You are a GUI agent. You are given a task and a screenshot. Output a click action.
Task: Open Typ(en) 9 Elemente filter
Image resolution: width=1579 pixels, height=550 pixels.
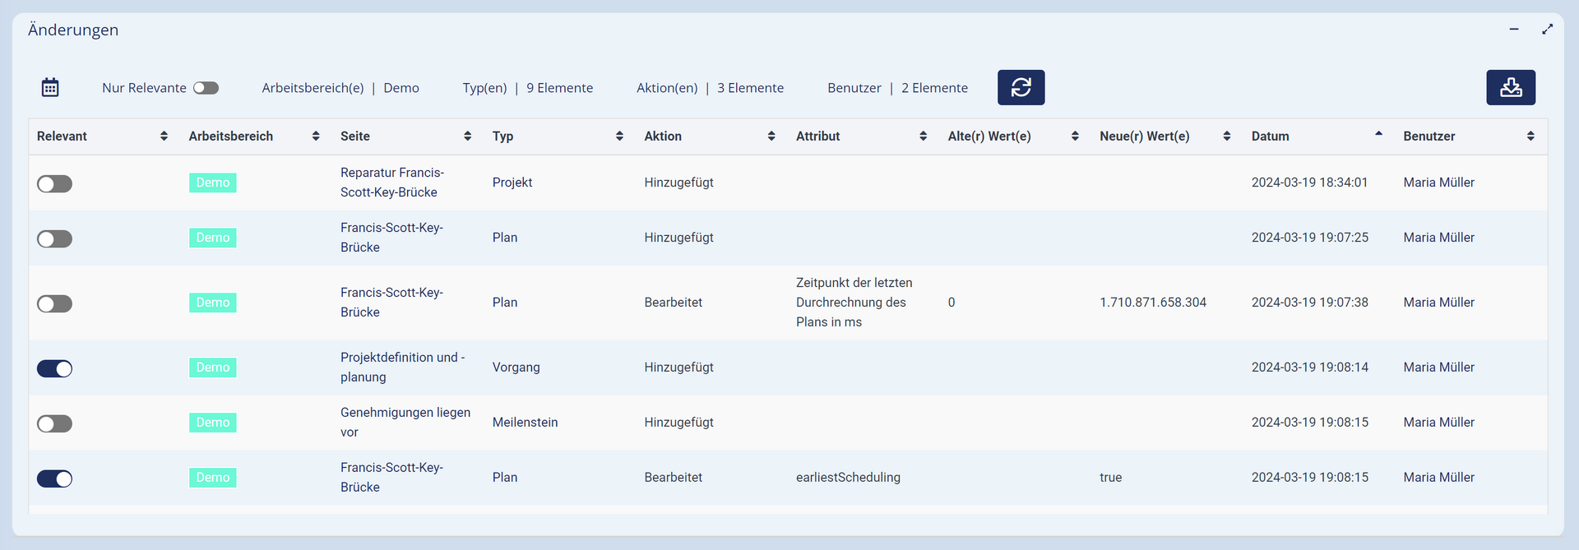pos(527,88)
